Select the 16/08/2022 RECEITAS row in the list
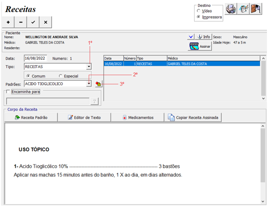 (182, 64)
